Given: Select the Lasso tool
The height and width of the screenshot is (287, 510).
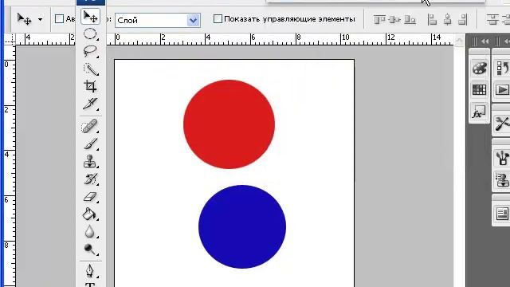Looking at the screenshot, I should pyautogui.click(x=90, y=51).
